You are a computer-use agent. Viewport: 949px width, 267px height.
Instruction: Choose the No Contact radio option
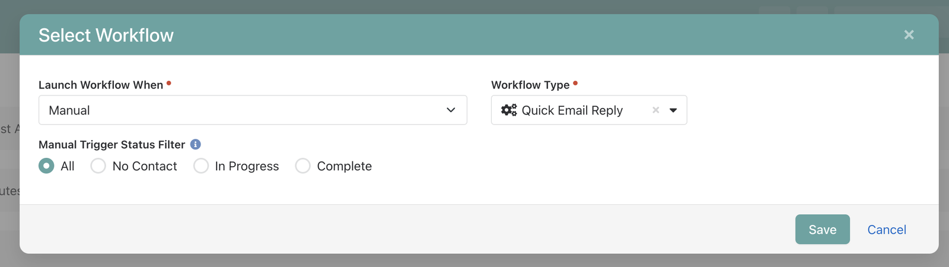tap(98, 166)
